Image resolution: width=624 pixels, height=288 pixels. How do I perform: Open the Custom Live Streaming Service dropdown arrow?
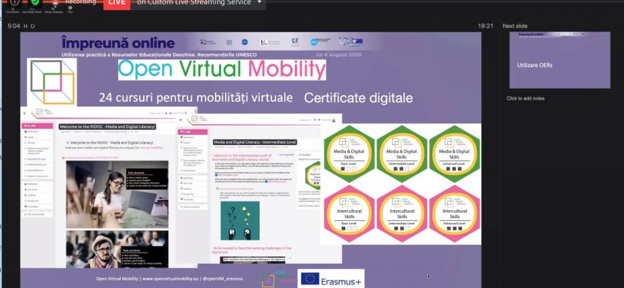click(x=260, y=3)
